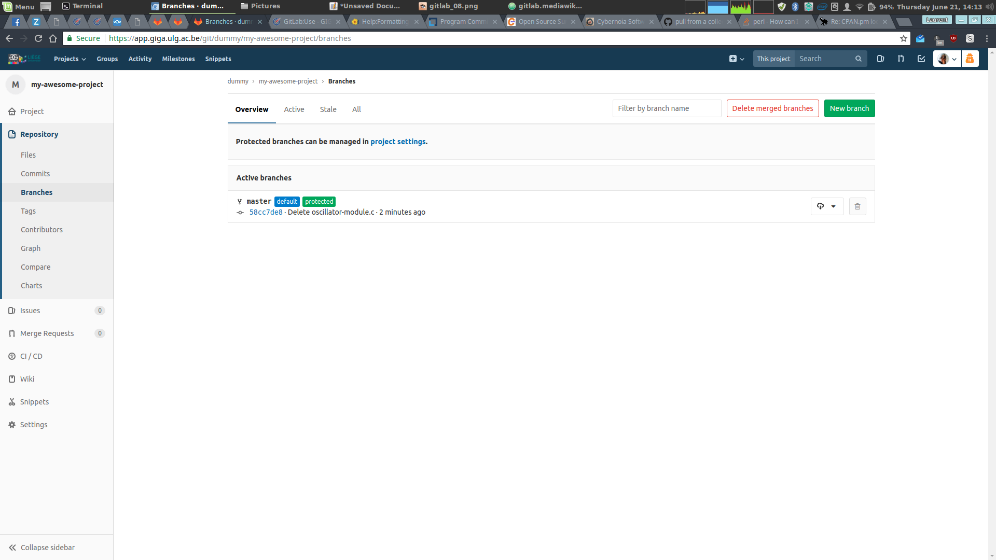Expand the new item plus dropdown
Screen dimensions: 996x560
click(x=737, y=59)
